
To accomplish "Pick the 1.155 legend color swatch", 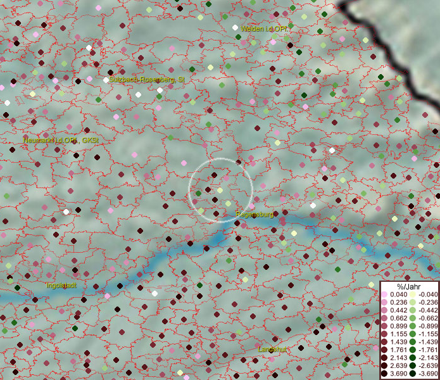I will tap(384, 334).
